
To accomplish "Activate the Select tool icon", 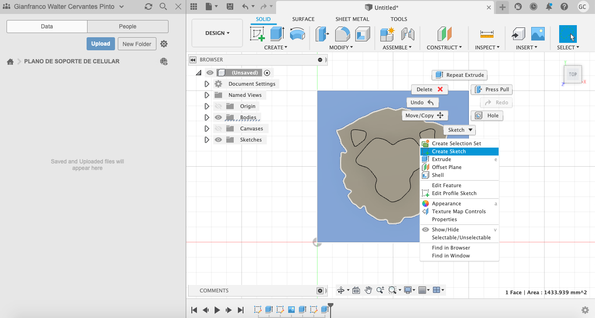I will click(x=568, y=34).
